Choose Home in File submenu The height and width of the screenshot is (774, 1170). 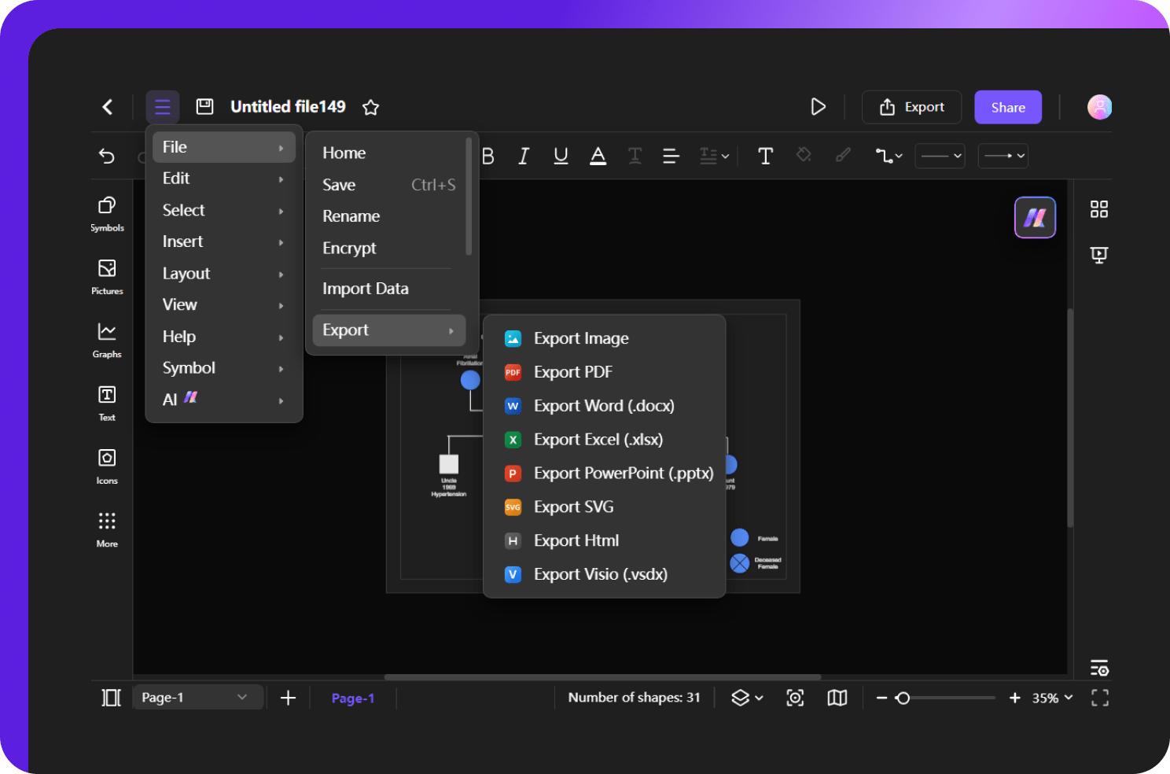point(389,153)
